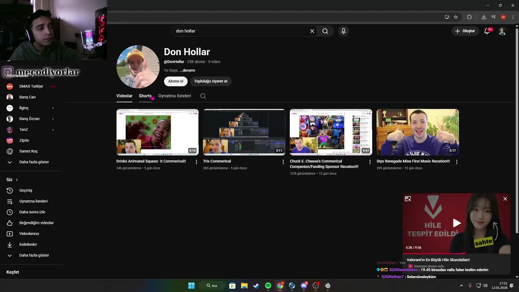Show hidden system tray icons

click(461, 286)
